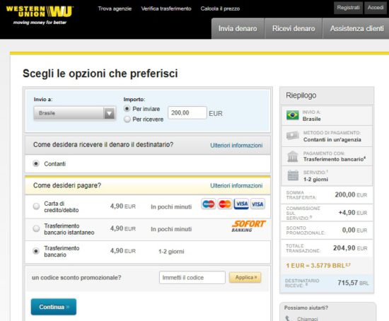Click the phone icon near Chiamaci
389x321 pixels.
point(288,318)
